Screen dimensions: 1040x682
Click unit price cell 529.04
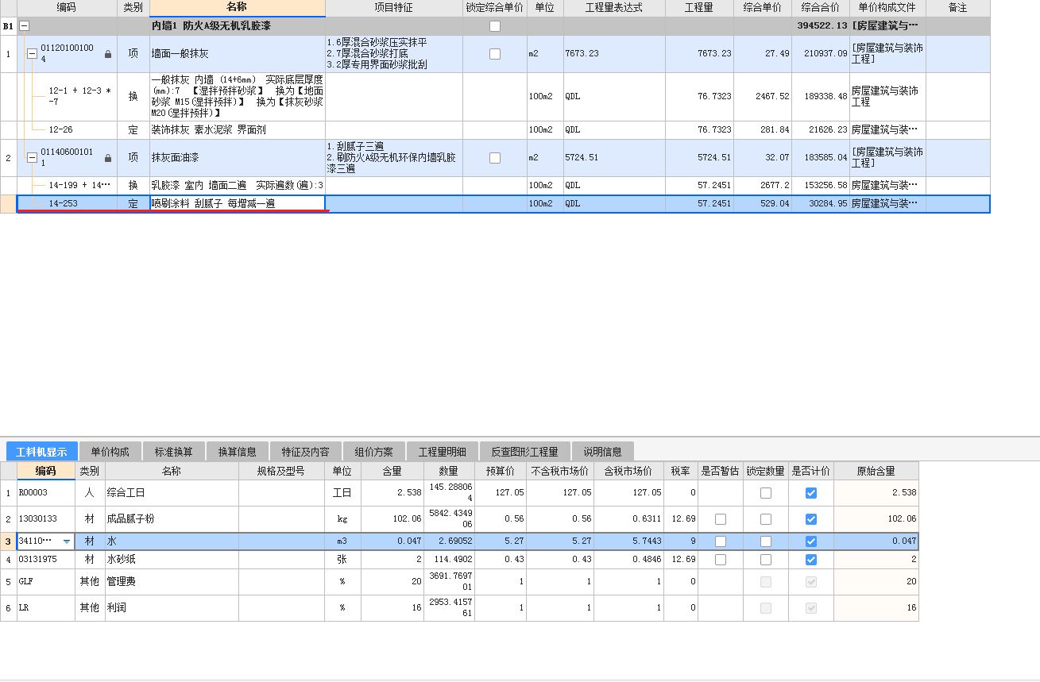click(763, 204)
